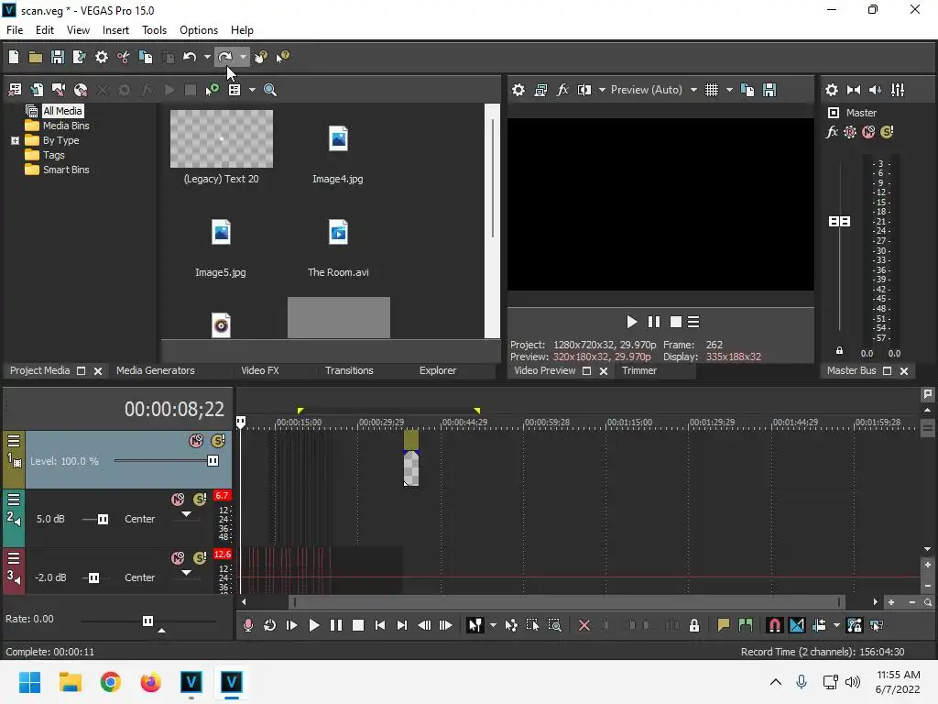Open Overlays grid dropdown arrow
Screen dimensions: 938x704
pos(729,90)
